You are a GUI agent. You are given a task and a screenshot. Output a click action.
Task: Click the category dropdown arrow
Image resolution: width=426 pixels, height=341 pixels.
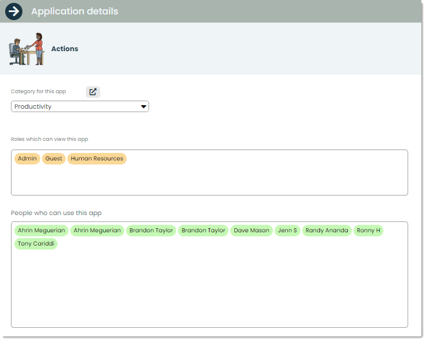143,106
